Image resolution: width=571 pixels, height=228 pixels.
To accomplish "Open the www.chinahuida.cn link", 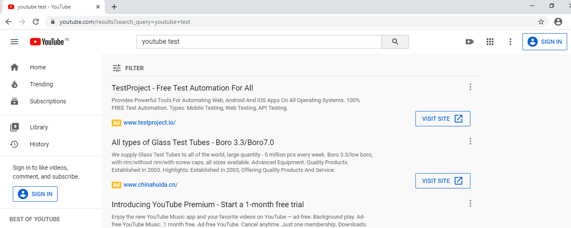I will [150, 185].
